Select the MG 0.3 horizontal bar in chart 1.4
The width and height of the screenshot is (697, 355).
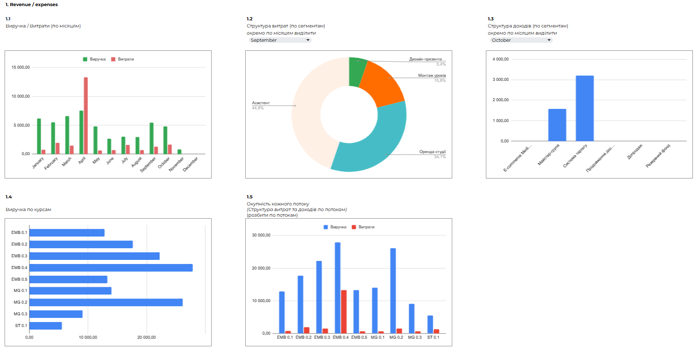tap(55, 314)
